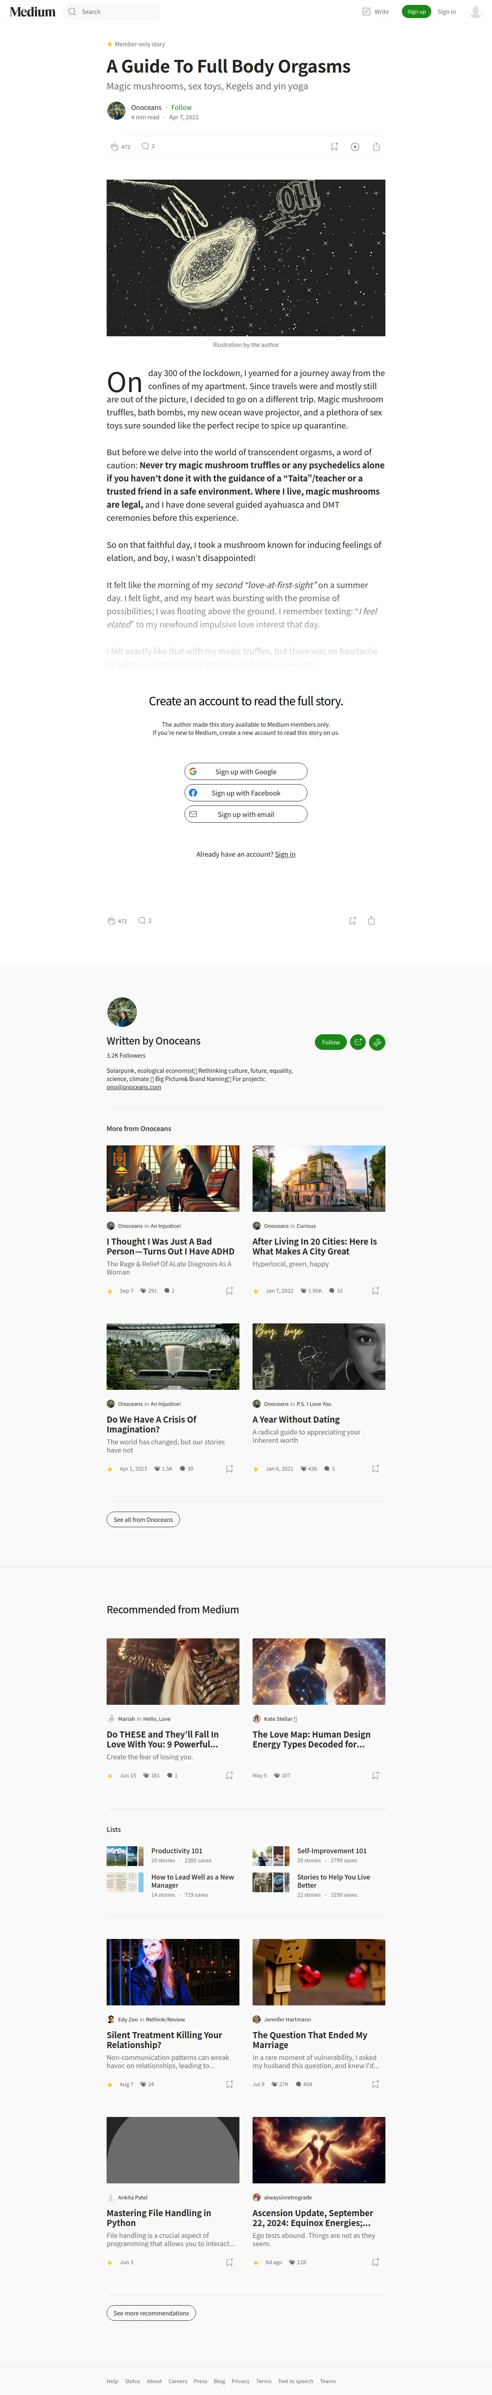Bookmark 'The Love Map' card
Viewport: 492px width, 2395px height.
click(x=376, y=1775)
